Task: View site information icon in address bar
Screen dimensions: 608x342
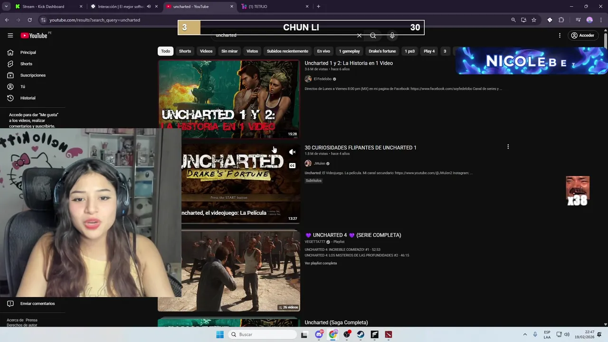Action: [43, 20]
